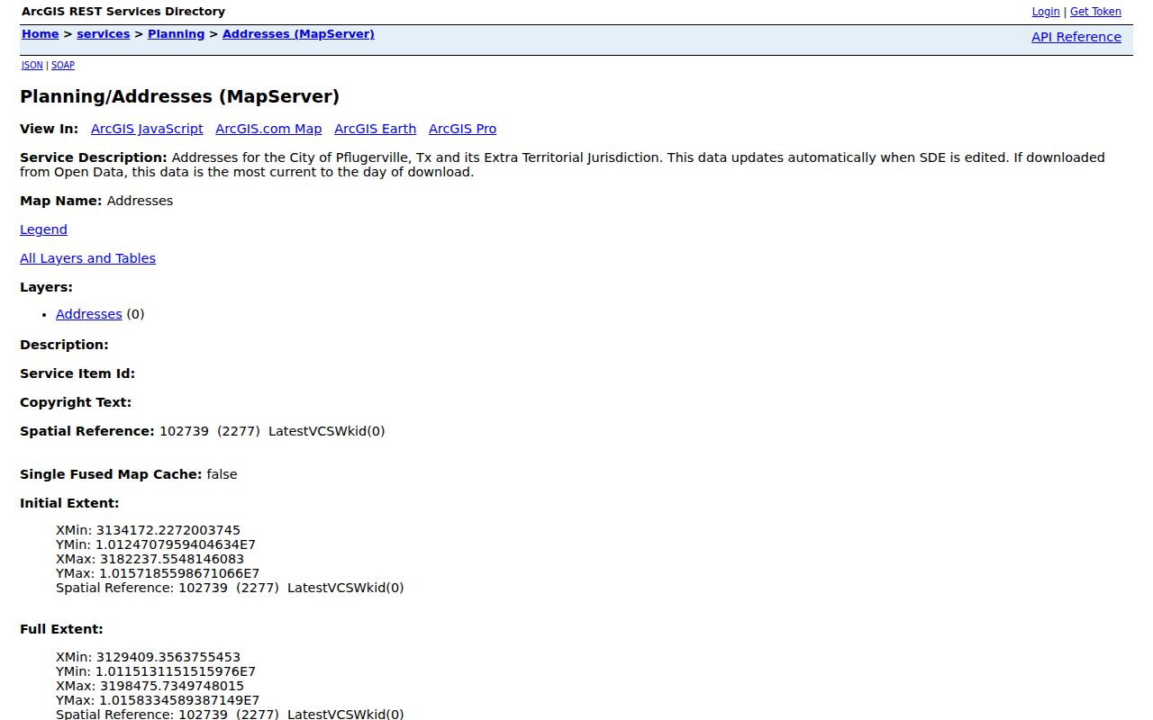Open the API Reference link
Viewport: 1153px width, 720px height.
pyautogui.click(x=1076, y=37)
